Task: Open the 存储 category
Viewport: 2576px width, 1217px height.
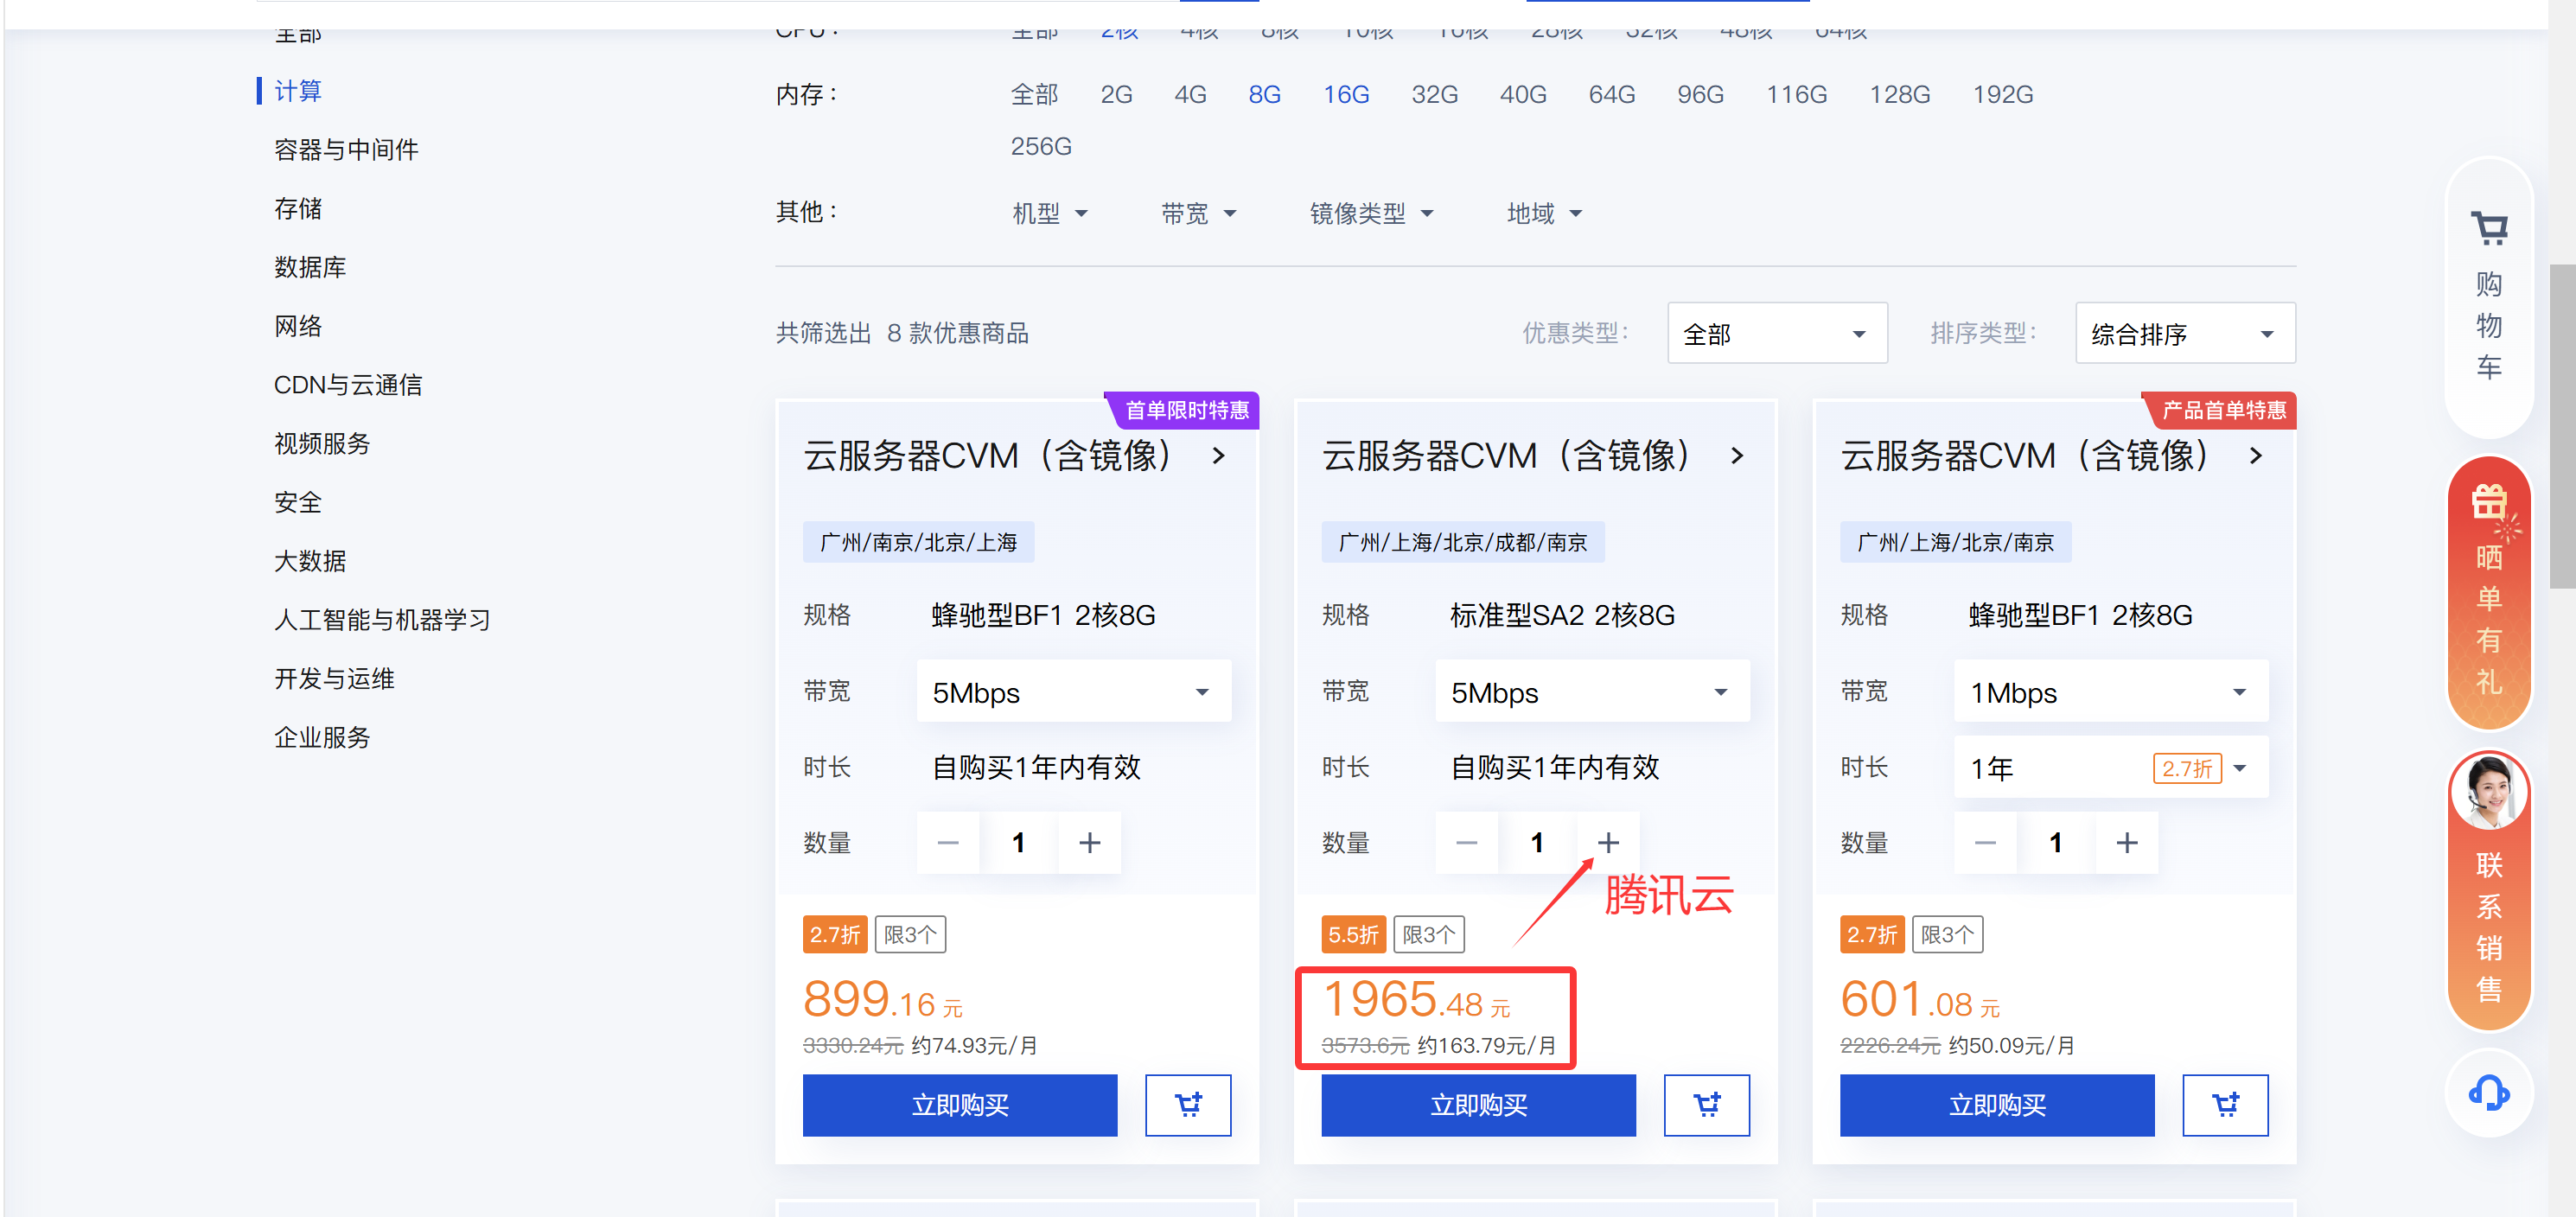Action: click(x=298, y=209)
